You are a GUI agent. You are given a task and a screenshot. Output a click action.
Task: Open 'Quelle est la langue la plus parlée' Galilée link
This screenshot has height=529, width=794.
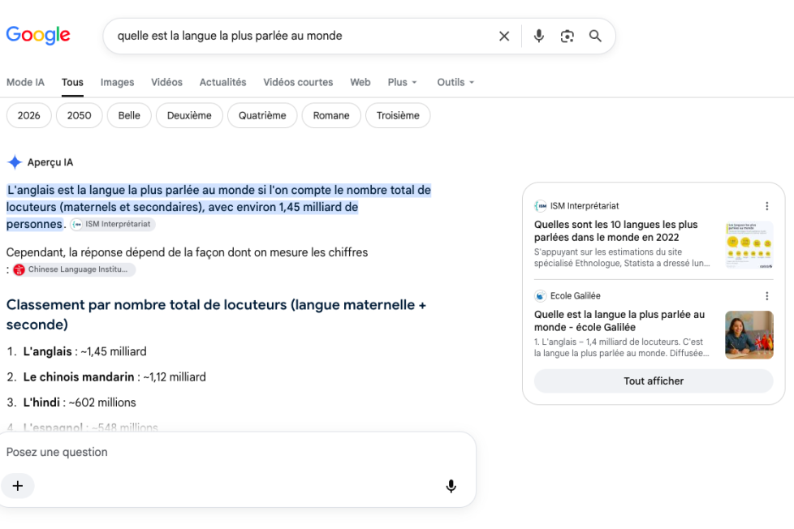point(619,321)
